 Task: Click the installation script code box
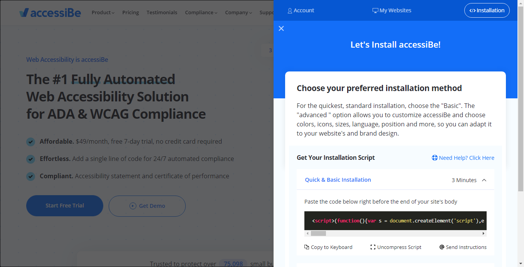[x=395, y=221]
